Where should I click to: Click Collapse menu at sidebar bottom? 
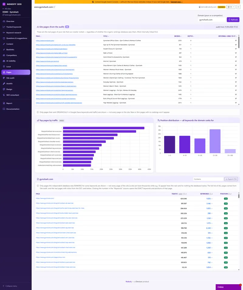point(10,286)
